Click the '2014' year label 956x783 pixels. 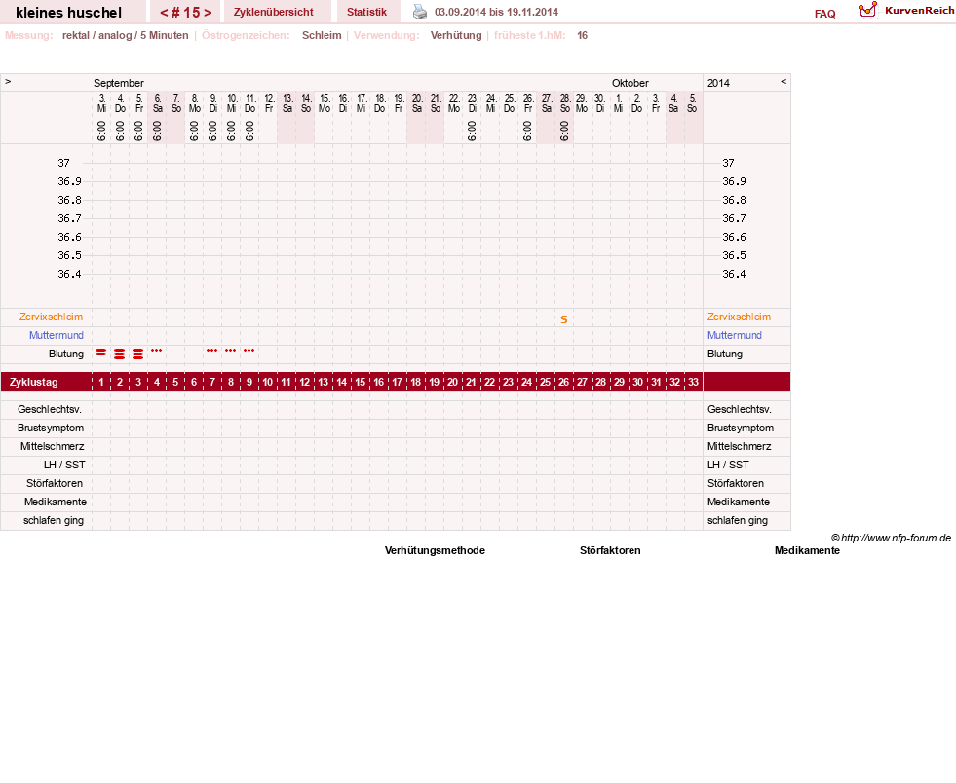coord(718,83)
